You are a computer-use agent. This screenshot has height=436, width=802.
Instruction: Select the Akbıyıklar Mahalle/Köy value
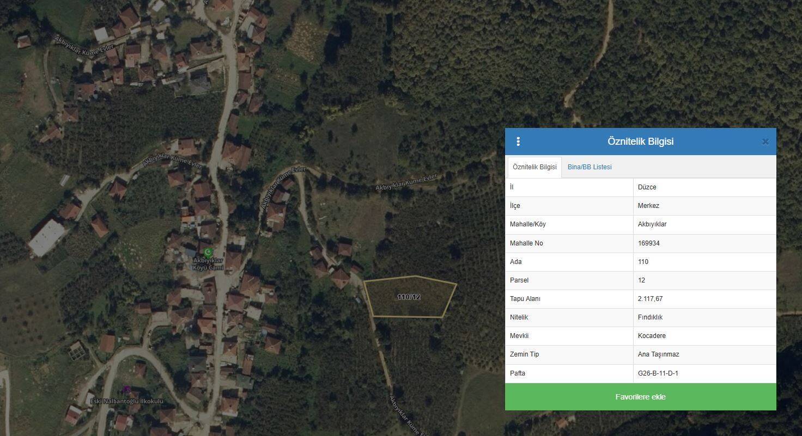coord(652,224)
